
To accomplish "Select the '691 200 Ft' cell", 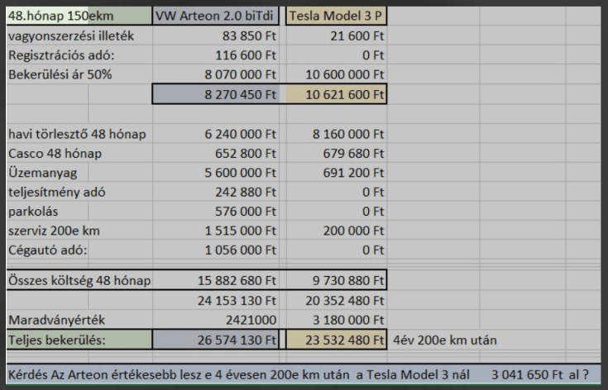I will 337,174.
